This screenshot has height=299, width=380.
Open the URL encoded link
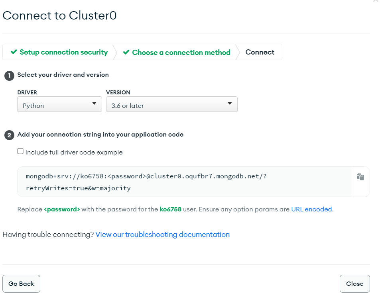coord(311,209)
